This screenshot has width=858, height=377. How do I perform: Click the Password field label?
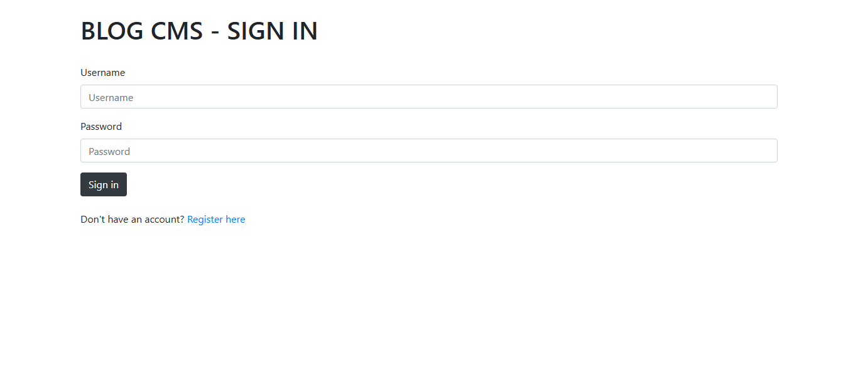[100, 126]
